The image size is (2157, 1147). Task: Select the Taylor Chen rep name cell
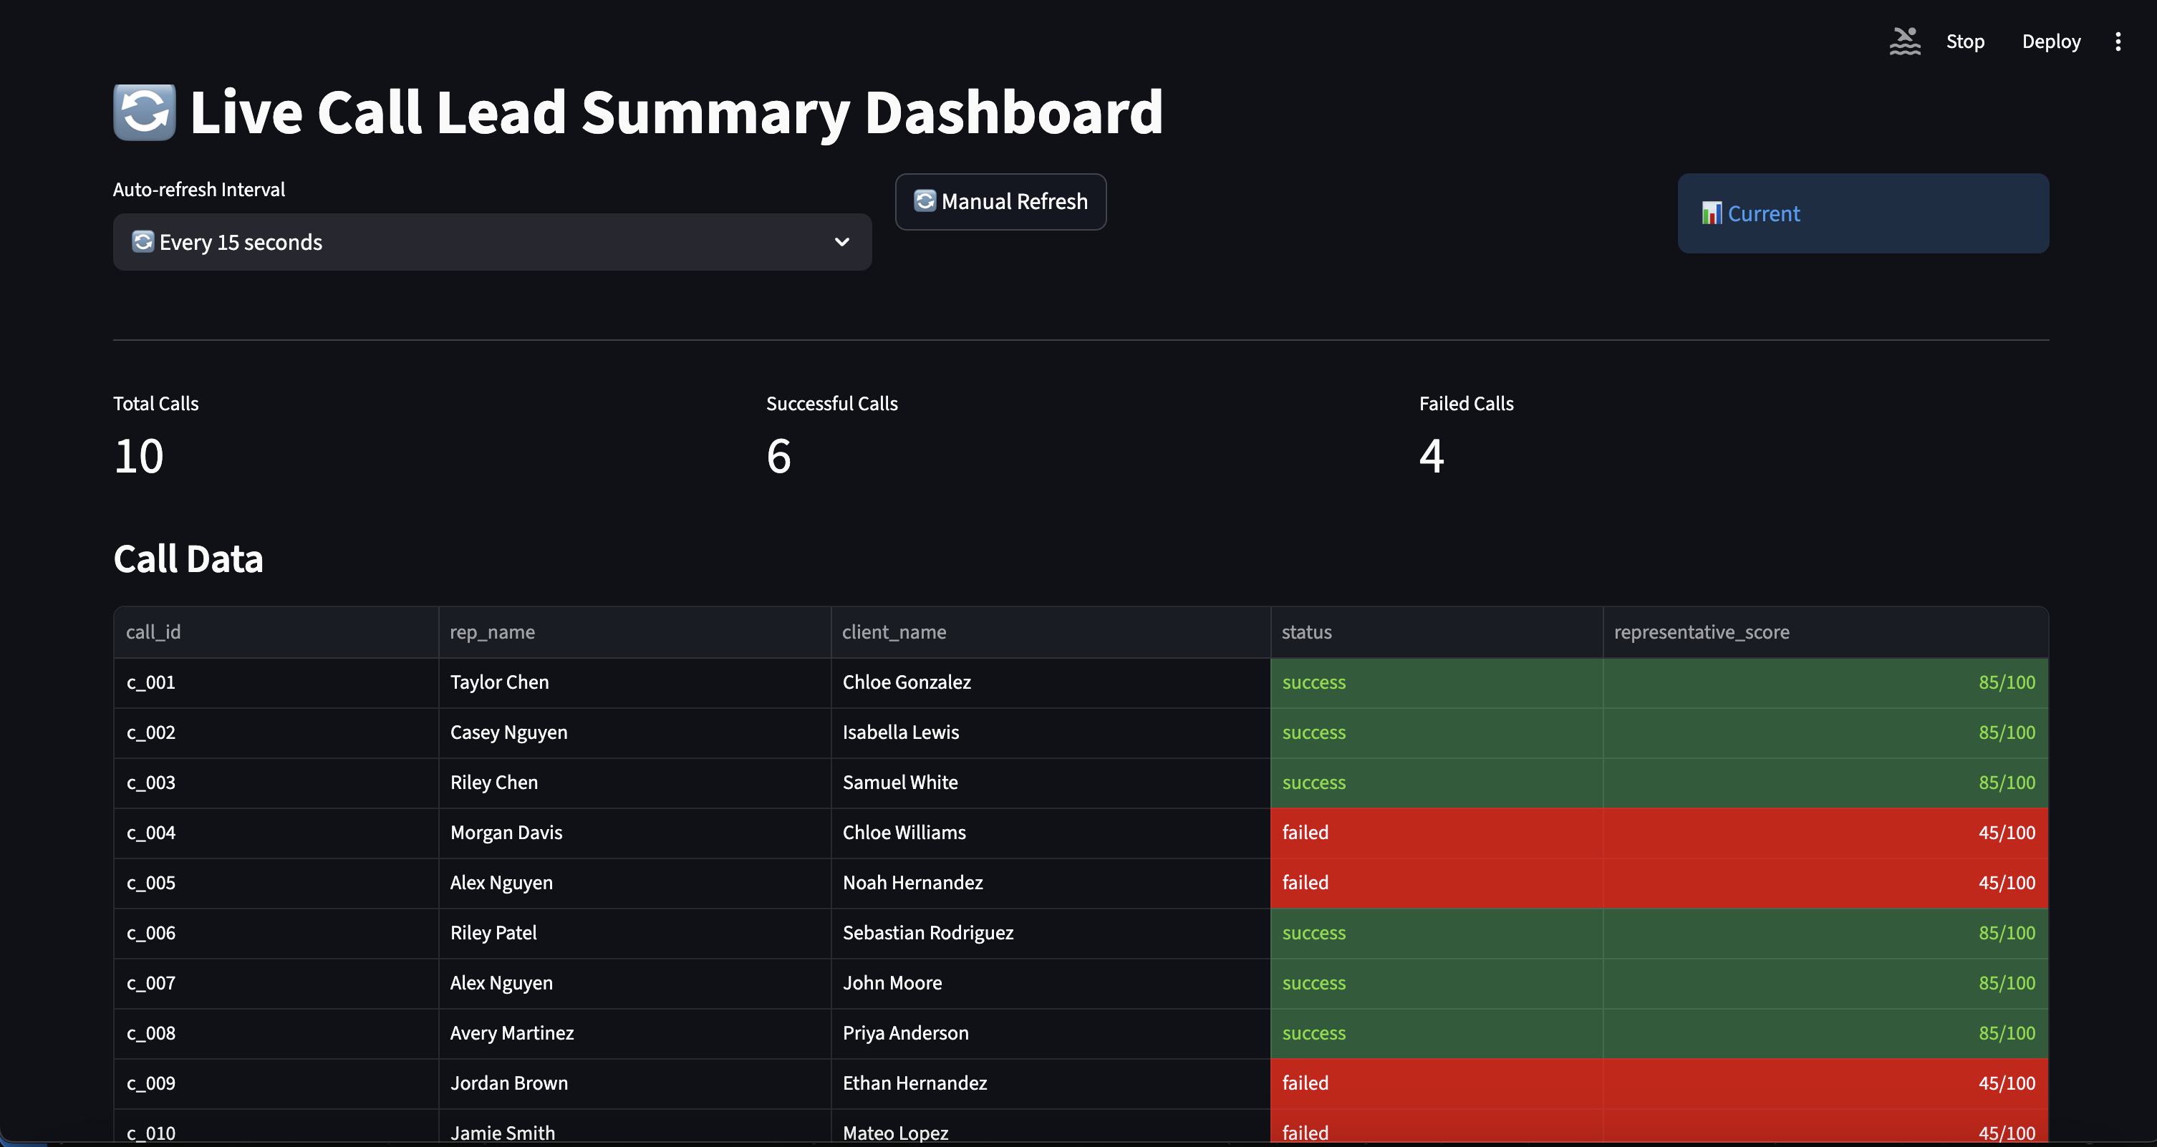[634, 682]
